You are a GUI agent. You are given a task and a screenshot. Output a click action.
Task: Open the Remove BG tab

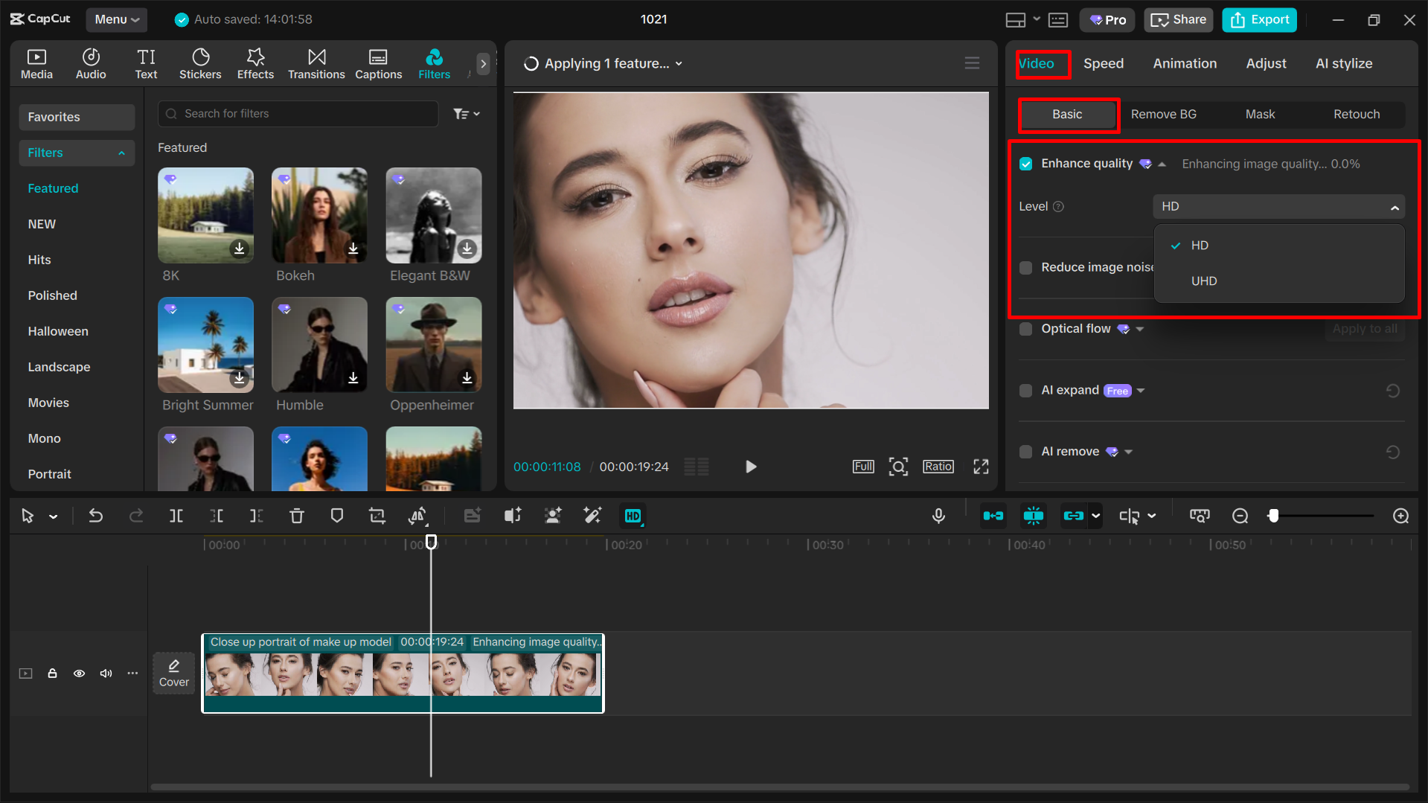tap(1163, 114)
